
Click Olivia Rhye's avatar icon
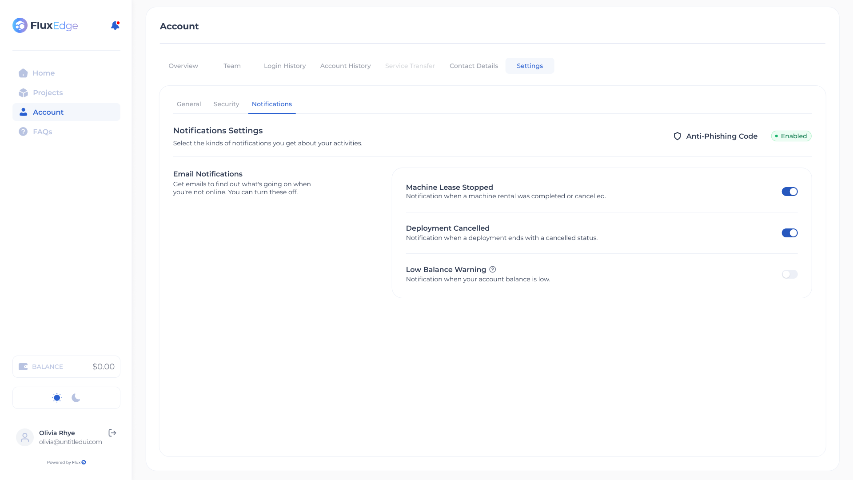pos(25,437)
